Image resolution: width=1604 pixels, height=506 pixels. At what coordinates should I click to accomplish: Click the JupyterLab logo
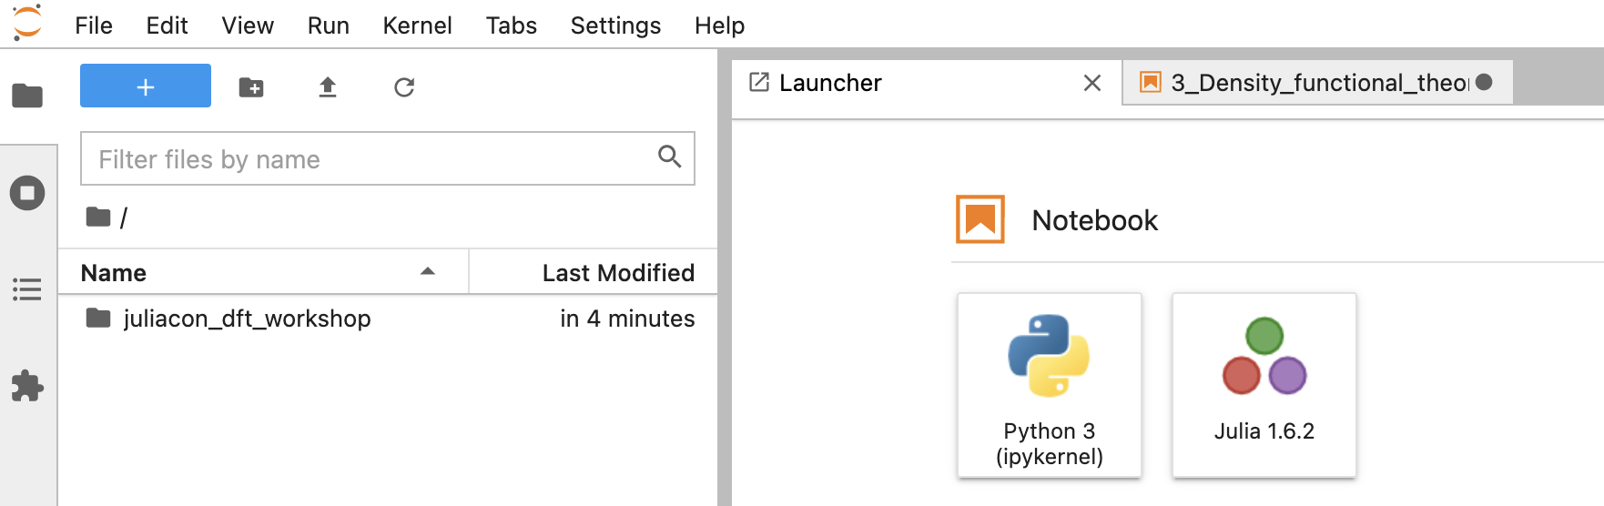click(27, 24)
